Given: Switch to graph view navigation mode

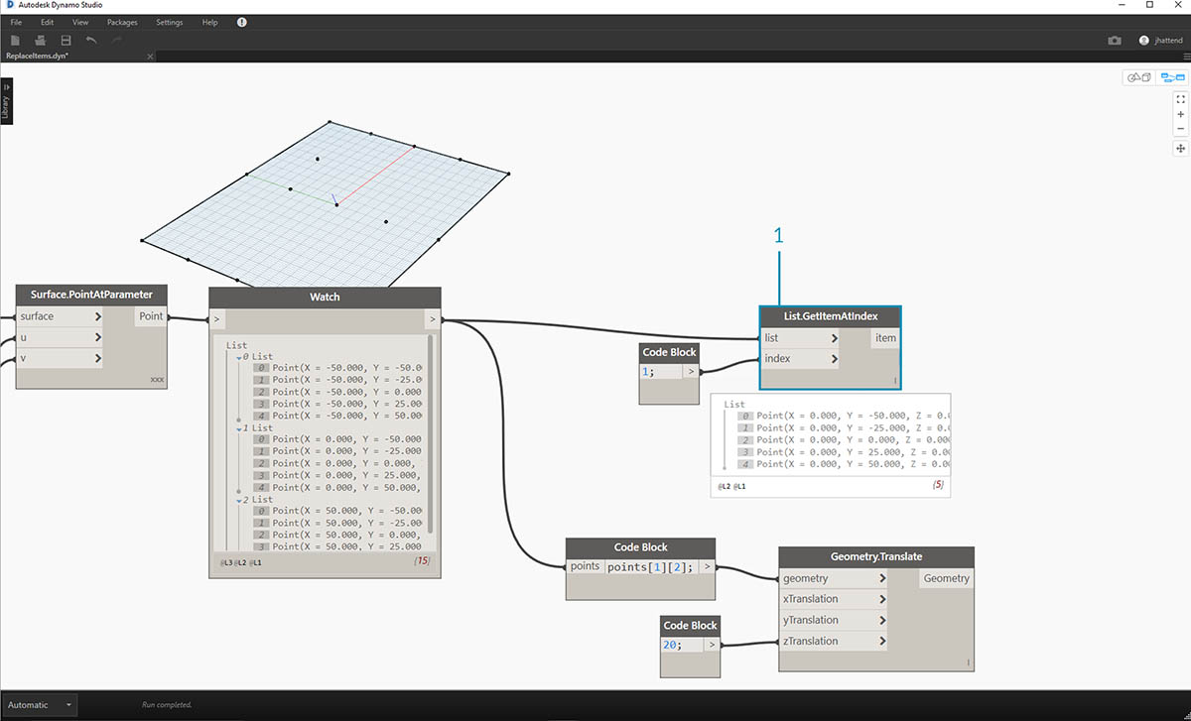Looking at the screenshot, I should [x=1172, y=77].
